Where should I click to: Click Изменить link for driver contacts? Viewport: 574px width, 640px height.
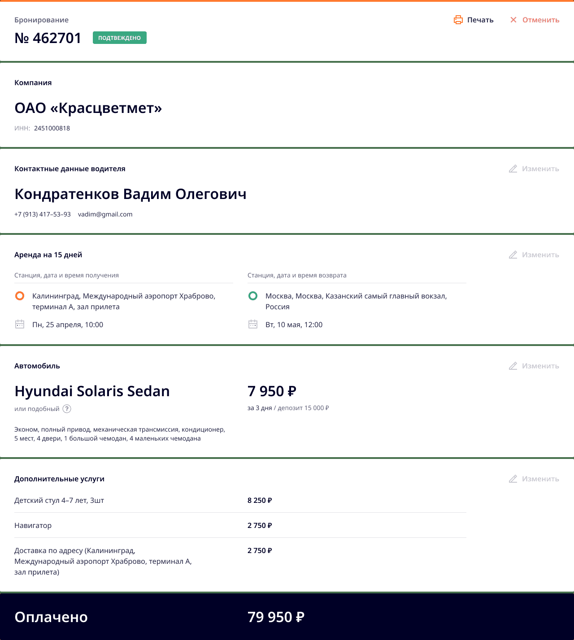[540, 169]
